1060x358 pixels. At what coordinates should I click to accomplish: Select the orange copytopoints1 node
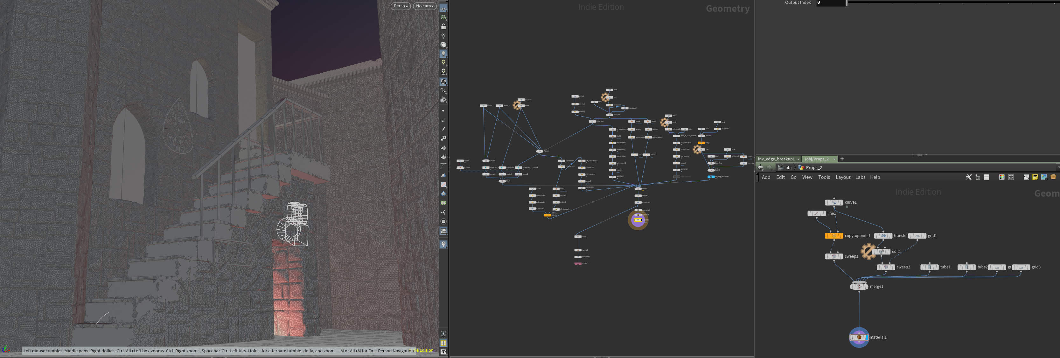(834, 235)
